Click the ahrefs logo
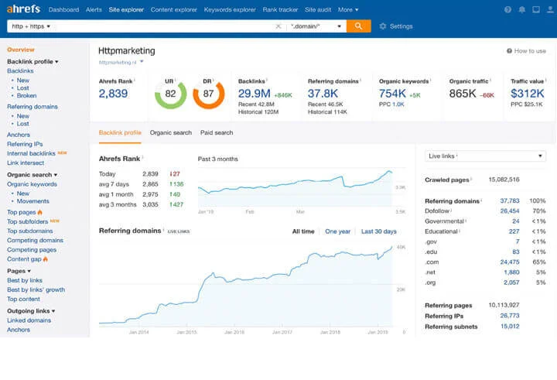Viewport: 557px width, 380px height. click(23, 9)
